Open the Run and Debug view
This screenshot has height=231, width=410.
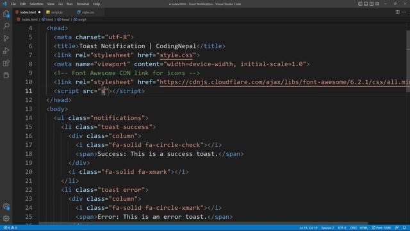(6, 51)
